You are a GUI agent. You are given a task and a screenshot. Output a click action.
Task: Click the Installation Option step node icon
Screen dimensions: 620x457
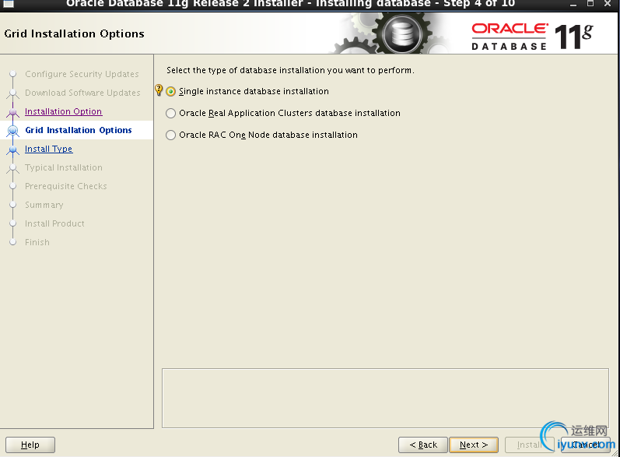[x=13, y=112]
